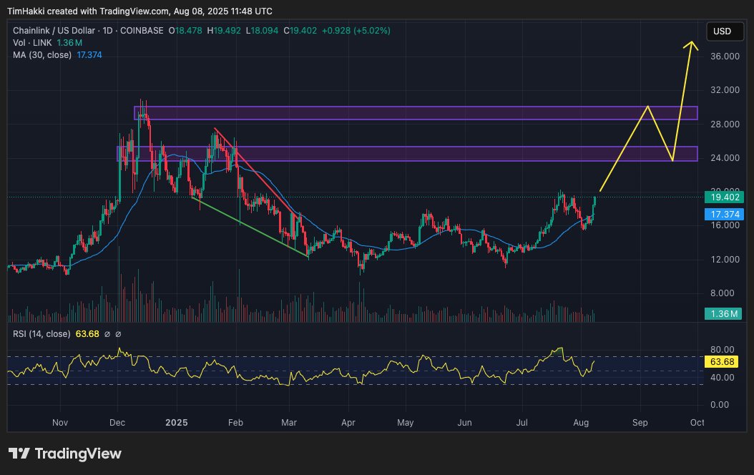Open the 1D timeframe selector in the legend
The height and width of the screenshot is (475, 754).
[x=106, y=31]
